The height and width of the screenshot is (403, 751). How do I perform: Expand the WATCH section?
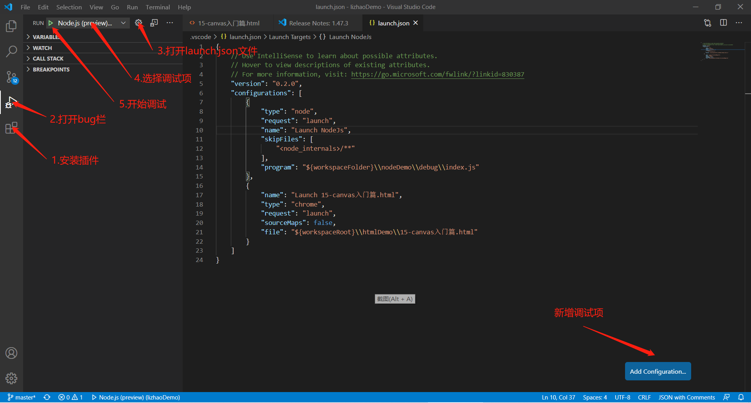42,48
